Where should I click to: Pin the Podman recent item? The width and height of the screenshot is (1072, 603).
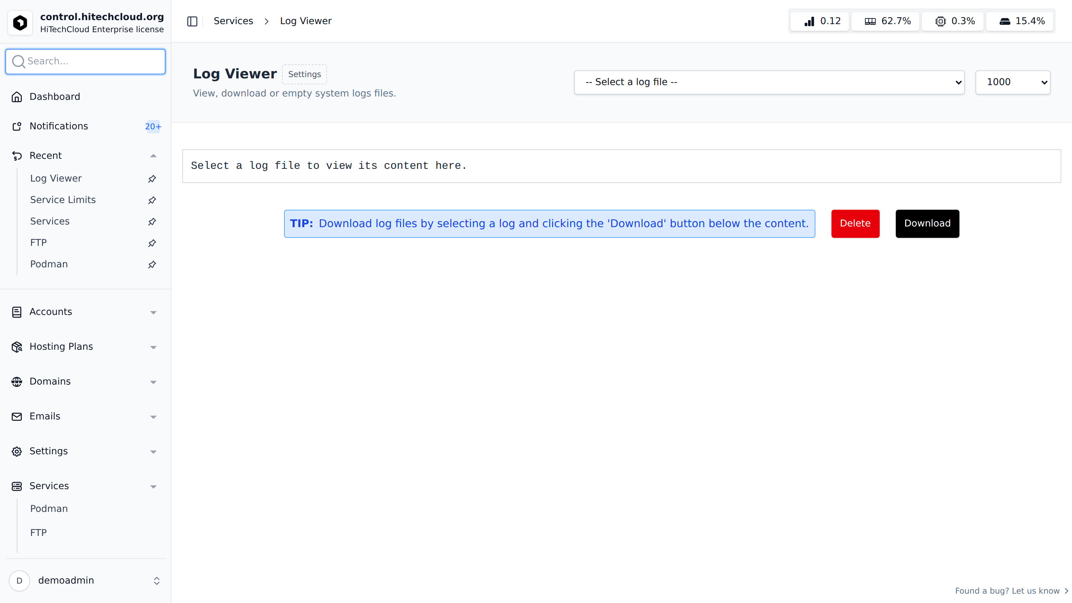[152, 264]
